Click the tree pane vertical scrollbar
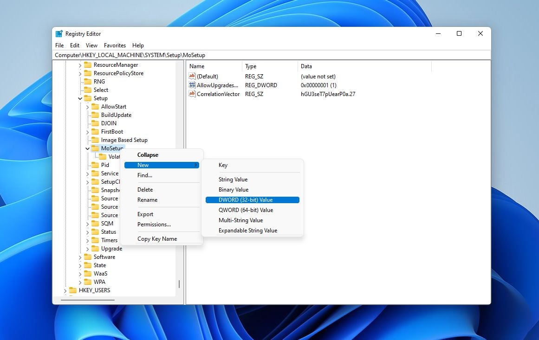 179,284
